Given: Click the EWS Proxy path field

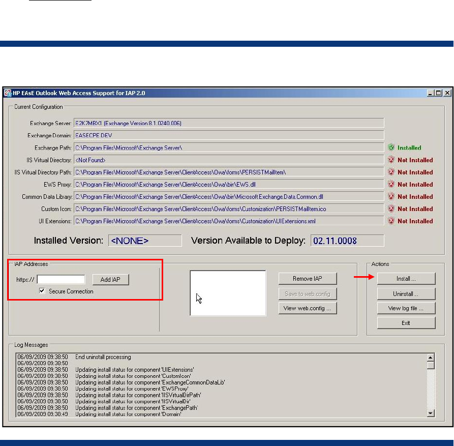Looking at the screenshot, I should pyautogui.click(x=229, y=184).
